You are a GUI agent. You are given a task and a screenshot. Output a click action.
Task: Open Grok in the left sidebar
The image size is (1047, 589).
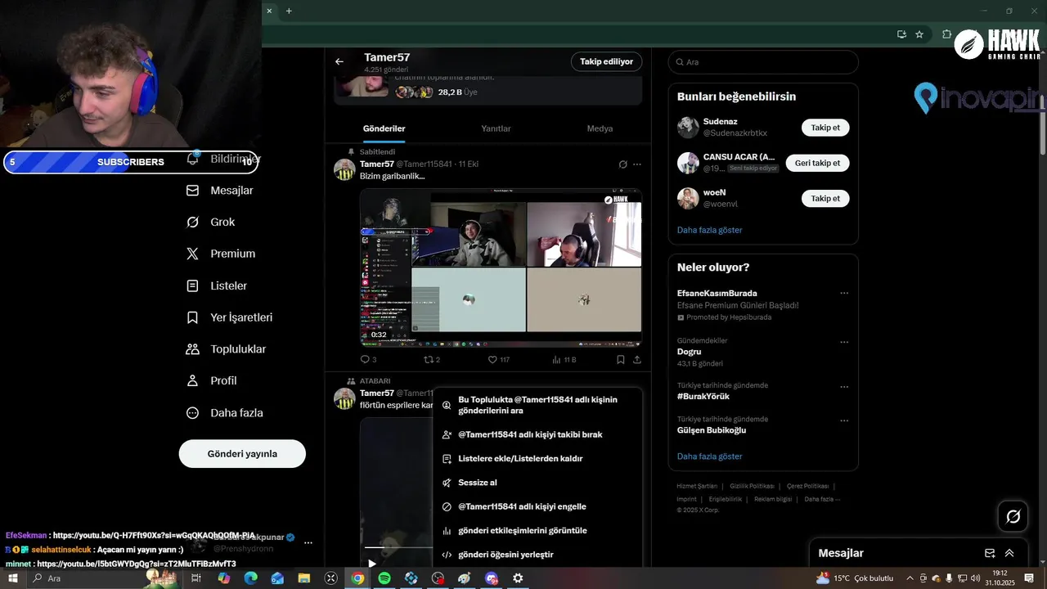pos(210,223)
